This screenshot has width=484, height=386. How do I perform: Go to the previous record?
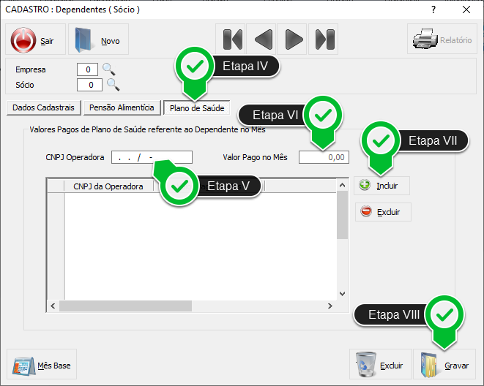tap(263, 39)
